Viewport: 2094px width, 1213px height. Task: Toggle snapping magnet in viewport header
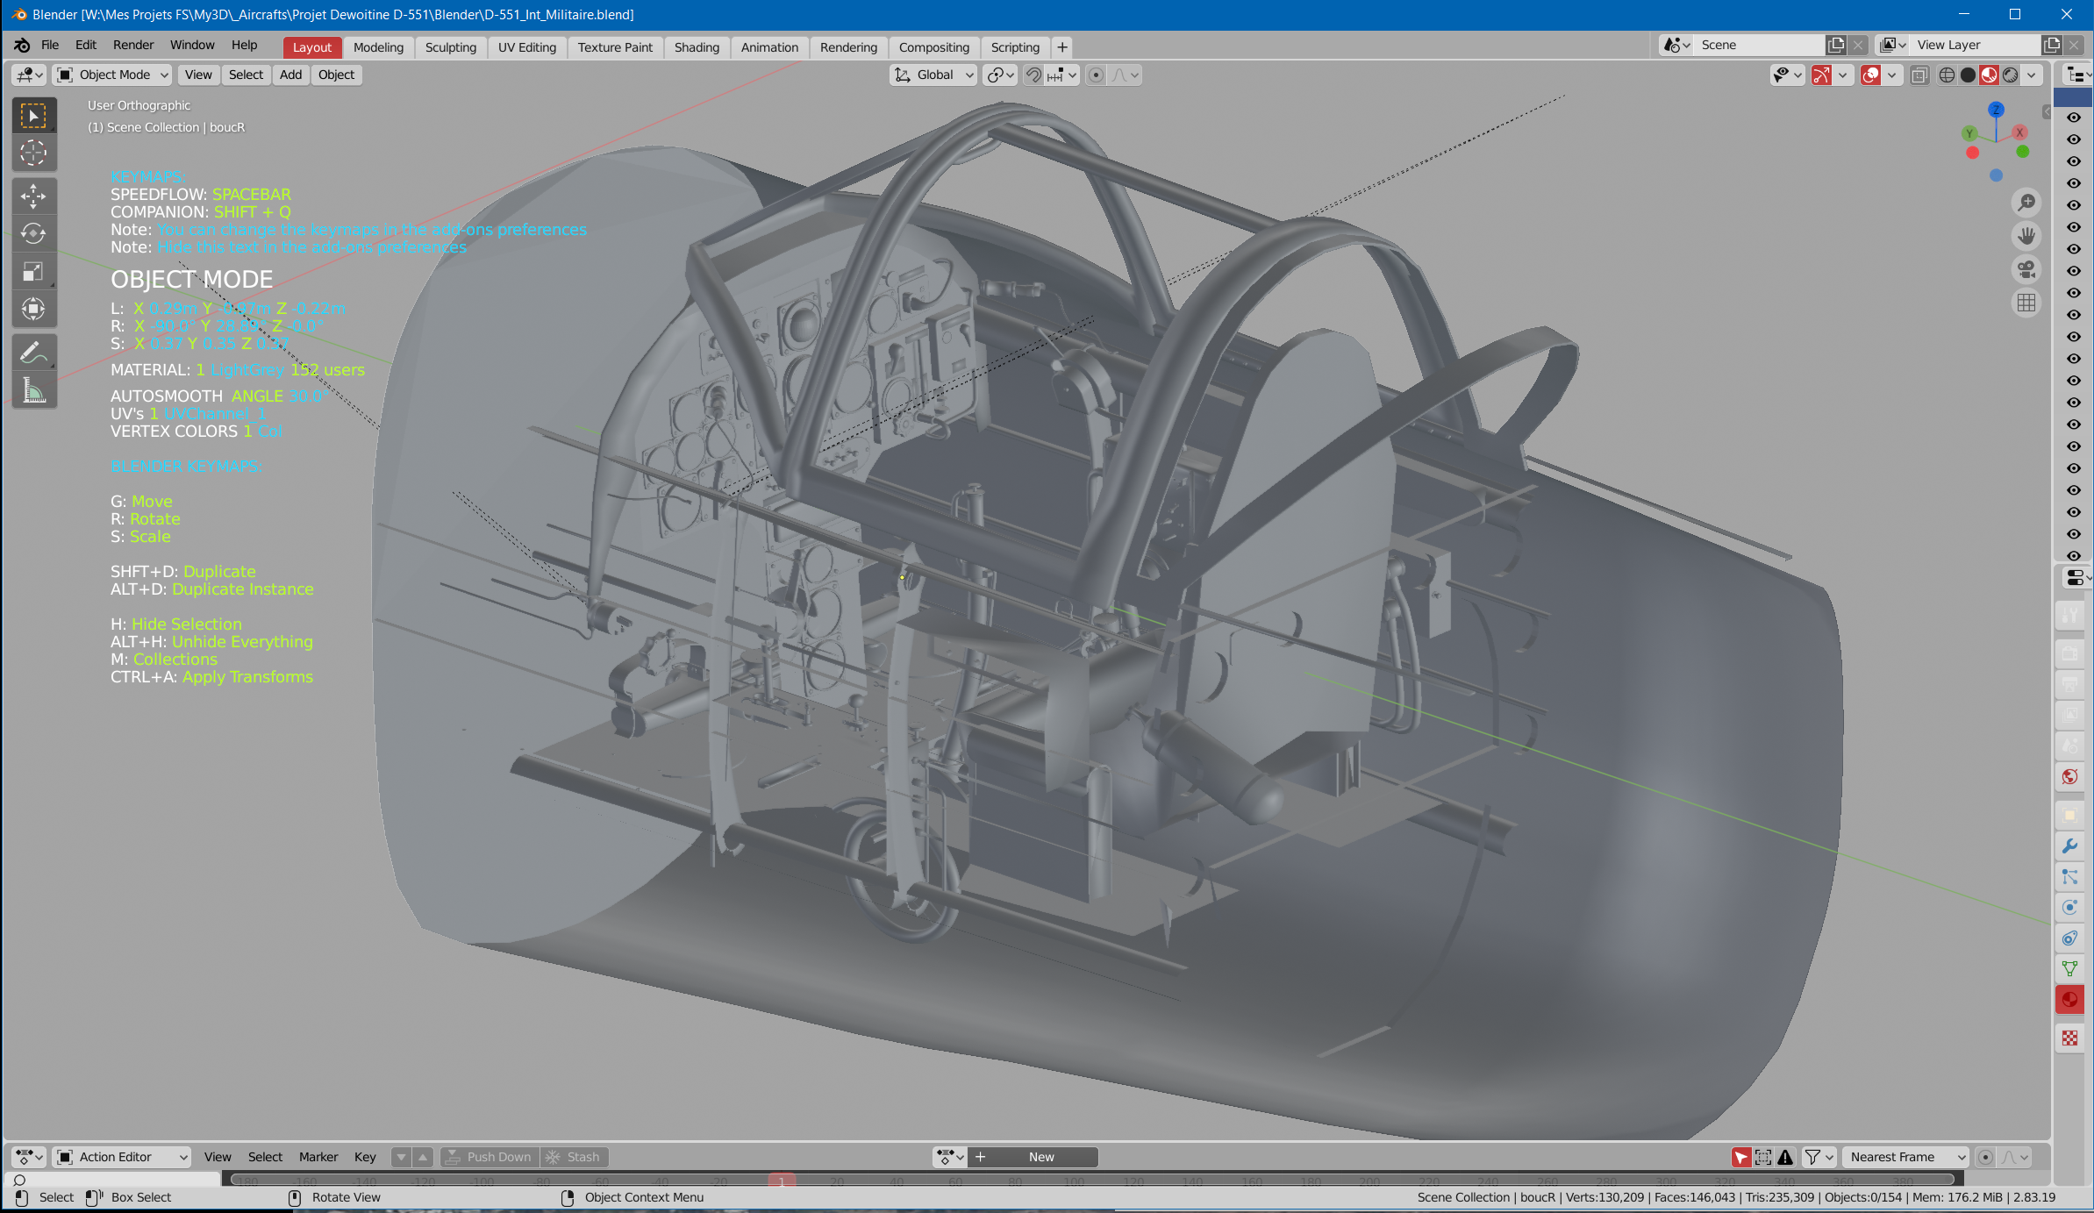point(1034,75)
